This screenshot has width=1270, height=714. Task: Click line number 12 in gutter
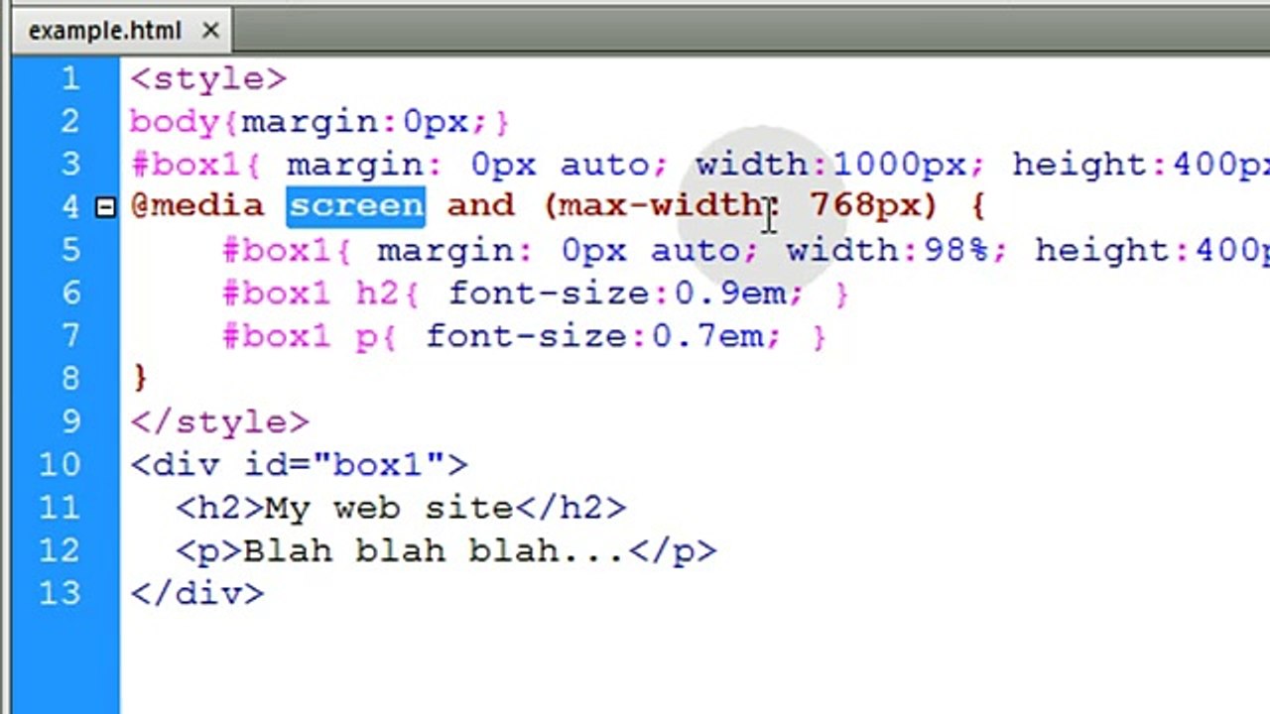point(59,550)
